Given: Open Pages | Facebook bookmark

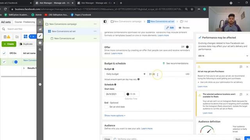Looking at the screenshot, I should click(x=81, y=15).
